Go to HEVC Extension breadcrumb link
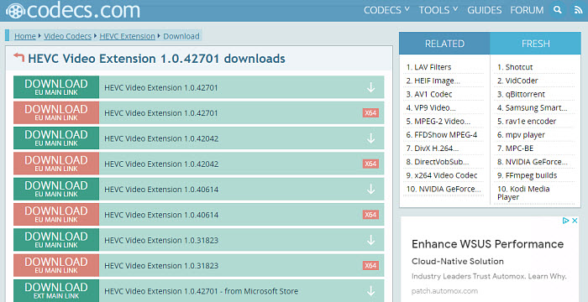The height and width of the screenshot is (302, 588). [127, 36]
